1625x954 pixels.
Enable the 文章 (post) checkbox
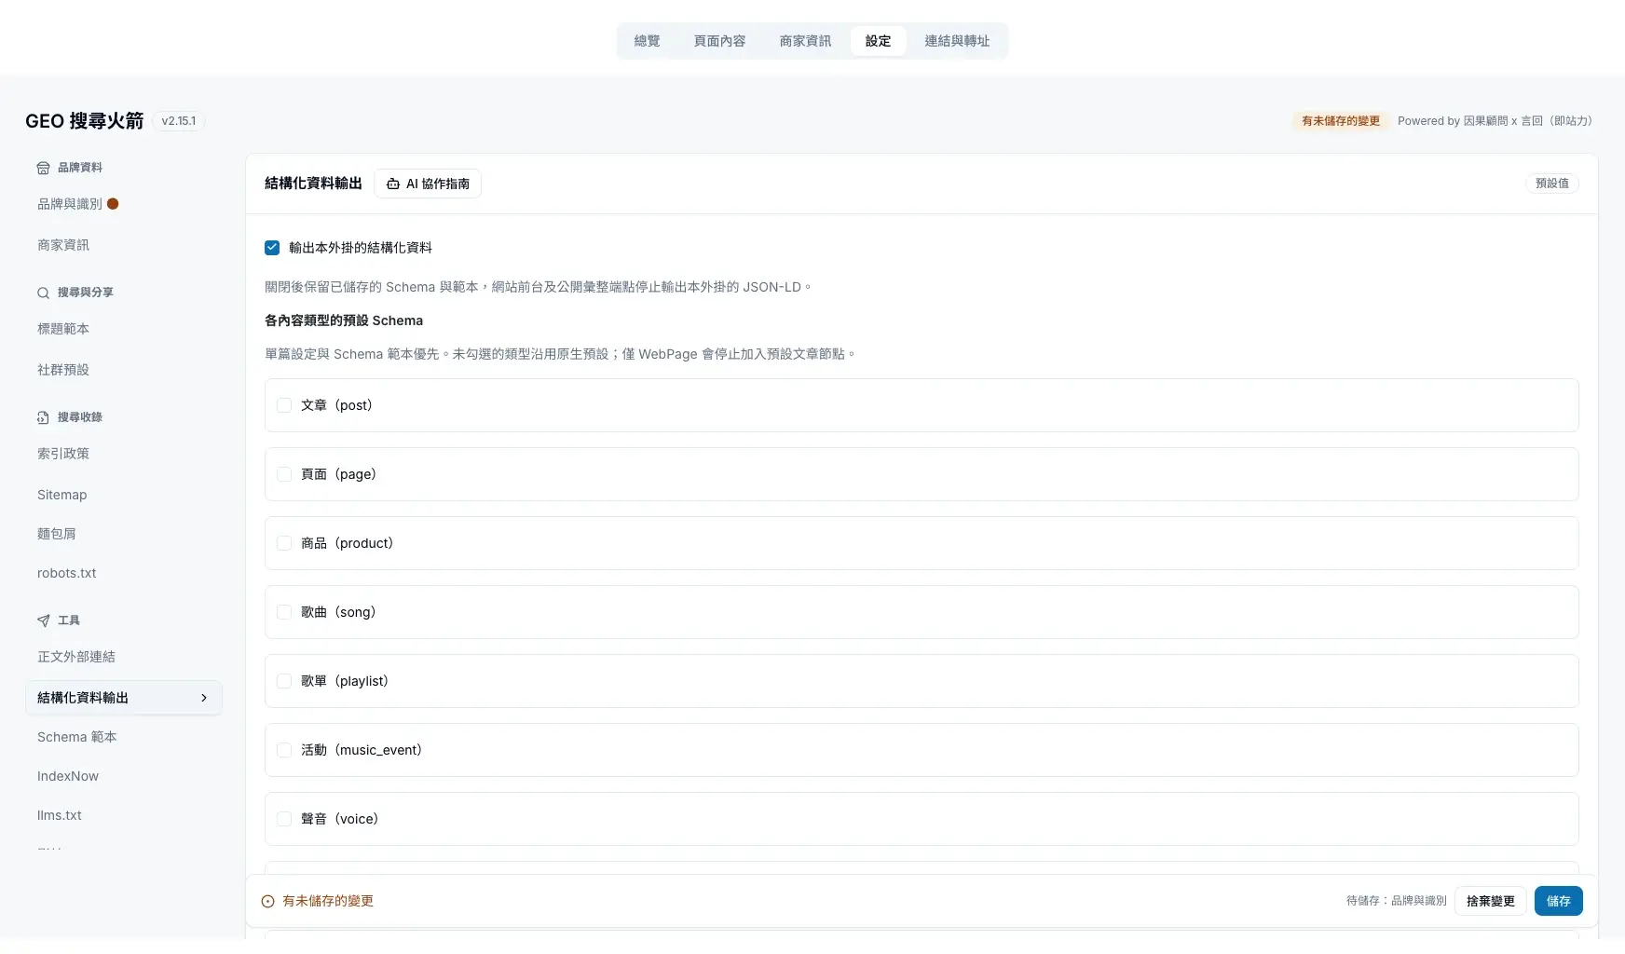[x=284, y=405]
